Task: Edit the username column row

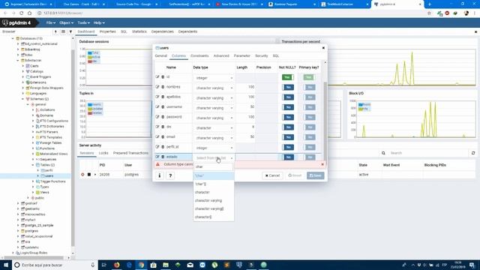Action: pyautogui.click(x=157, y=106)
